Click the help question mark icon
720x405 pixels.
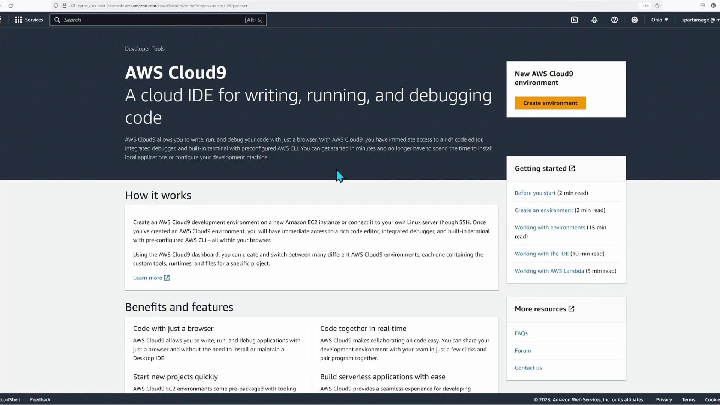pyautogui.click(x=614, y=20)
